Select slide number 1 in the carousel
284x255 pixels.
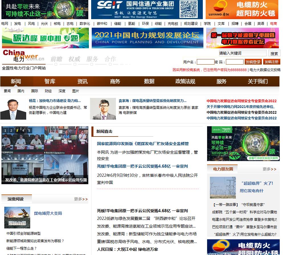click(5, 130)
